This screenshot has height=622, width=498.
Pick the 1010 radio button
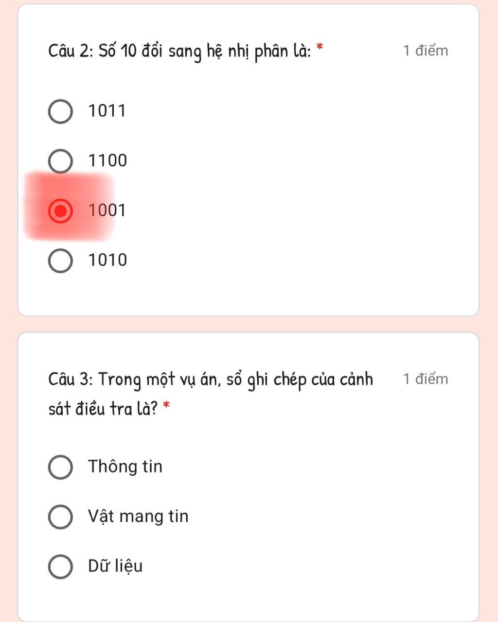(61, 261)
